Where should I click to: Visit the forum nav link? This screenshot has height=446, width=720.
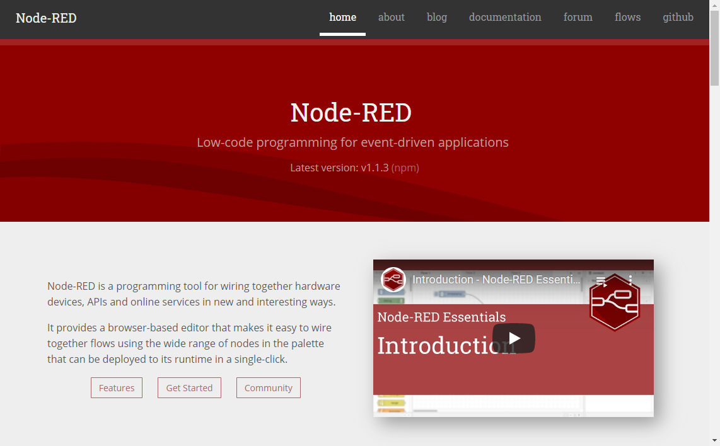click(x=578, y=18)
